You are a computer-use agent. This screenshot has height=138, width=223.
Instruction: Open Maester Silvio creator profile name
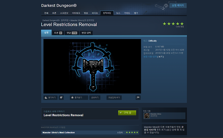tap(156, 114)
